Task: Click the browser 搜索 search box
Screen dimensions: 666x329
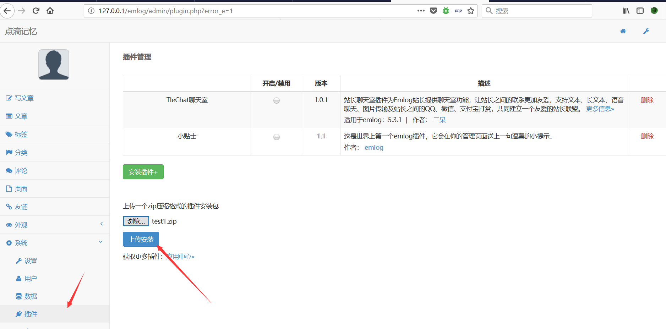Action: click(537, 11)
